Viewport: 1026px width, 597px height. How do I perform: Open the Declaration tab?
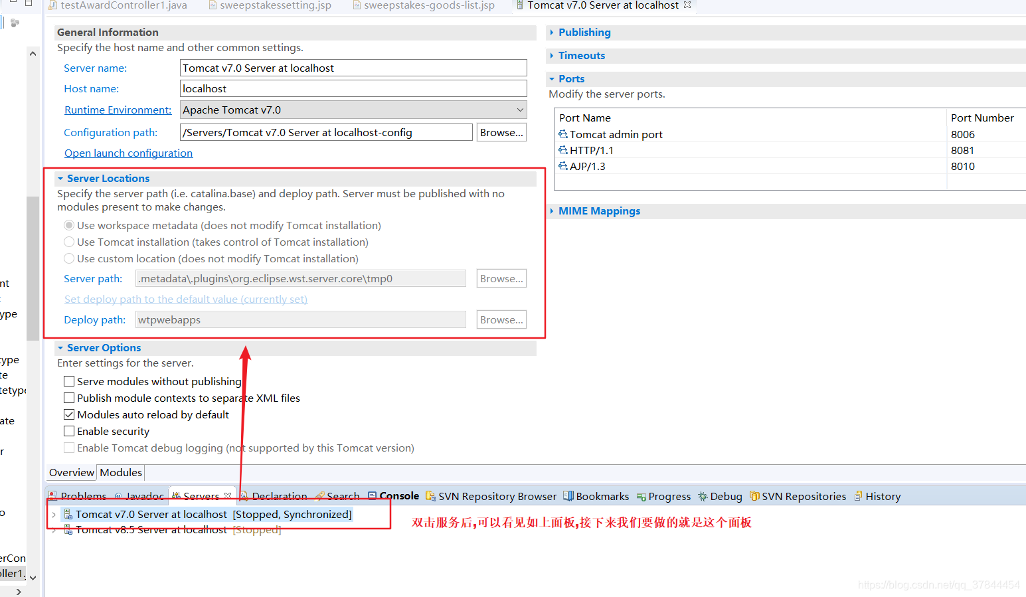pos(274,496)
